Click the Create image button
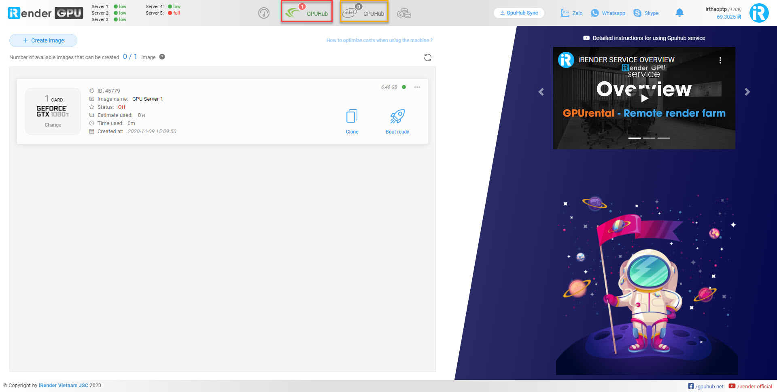777x392 pixels. pyautogui.click(x=43, y=40)
